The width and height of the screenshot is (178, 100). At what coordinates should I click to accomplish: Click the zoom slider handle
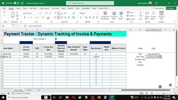click(164, 93)
